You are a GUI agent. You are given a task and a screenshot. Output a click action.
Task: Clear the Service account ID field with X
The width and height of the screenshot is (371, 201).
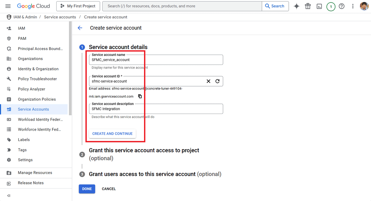coord(208,81)
